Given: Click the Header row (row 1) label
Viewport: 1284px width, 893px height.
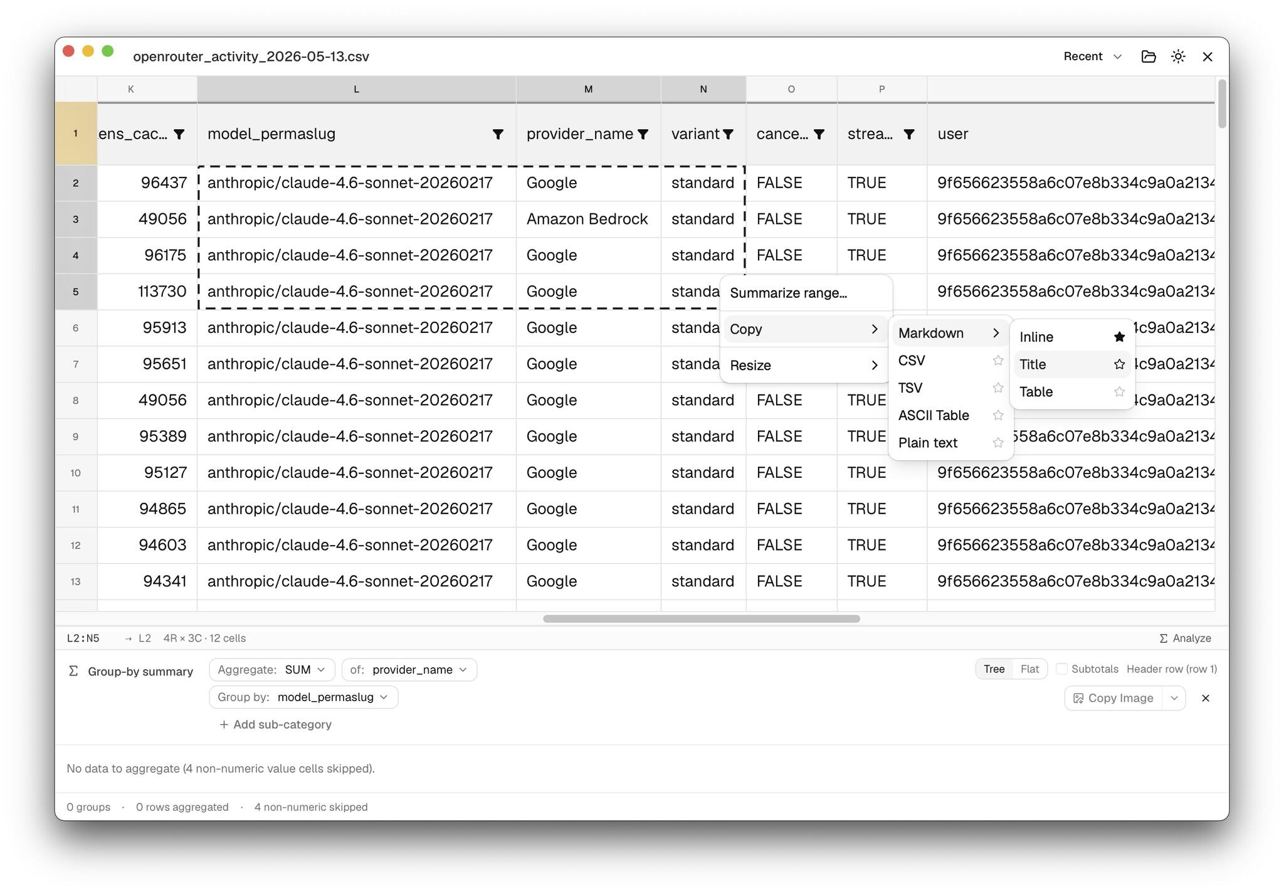Looking at the screenshot, I should click(1171, 669).
